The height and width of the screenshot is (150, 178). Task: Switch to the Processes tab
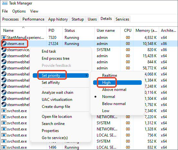[10, 19]
